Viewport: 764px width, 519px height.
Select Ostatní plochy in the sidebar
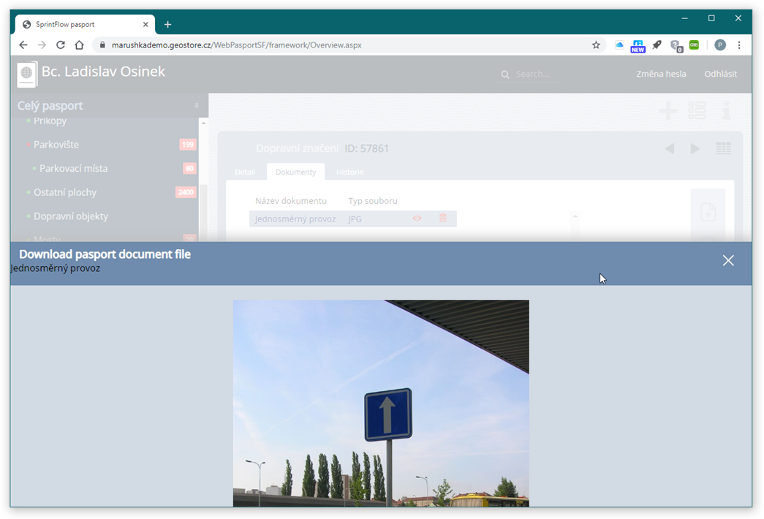click(x=65, y=192)
